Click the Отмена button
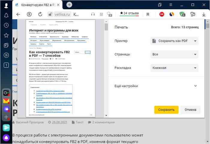The height and width of the screenshot is (144, 210). coord(190,110)
